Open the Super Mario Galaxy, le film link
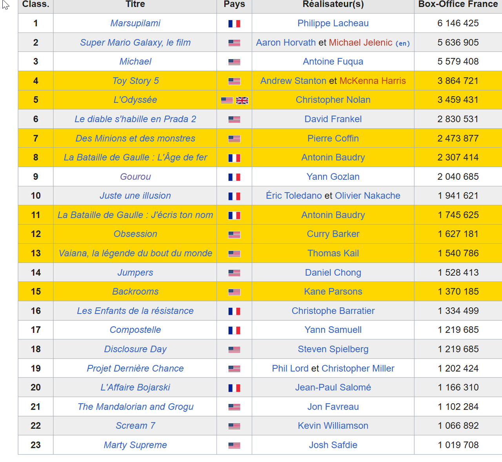The width and height of the screenshot is (502, 462). (135, 43)
